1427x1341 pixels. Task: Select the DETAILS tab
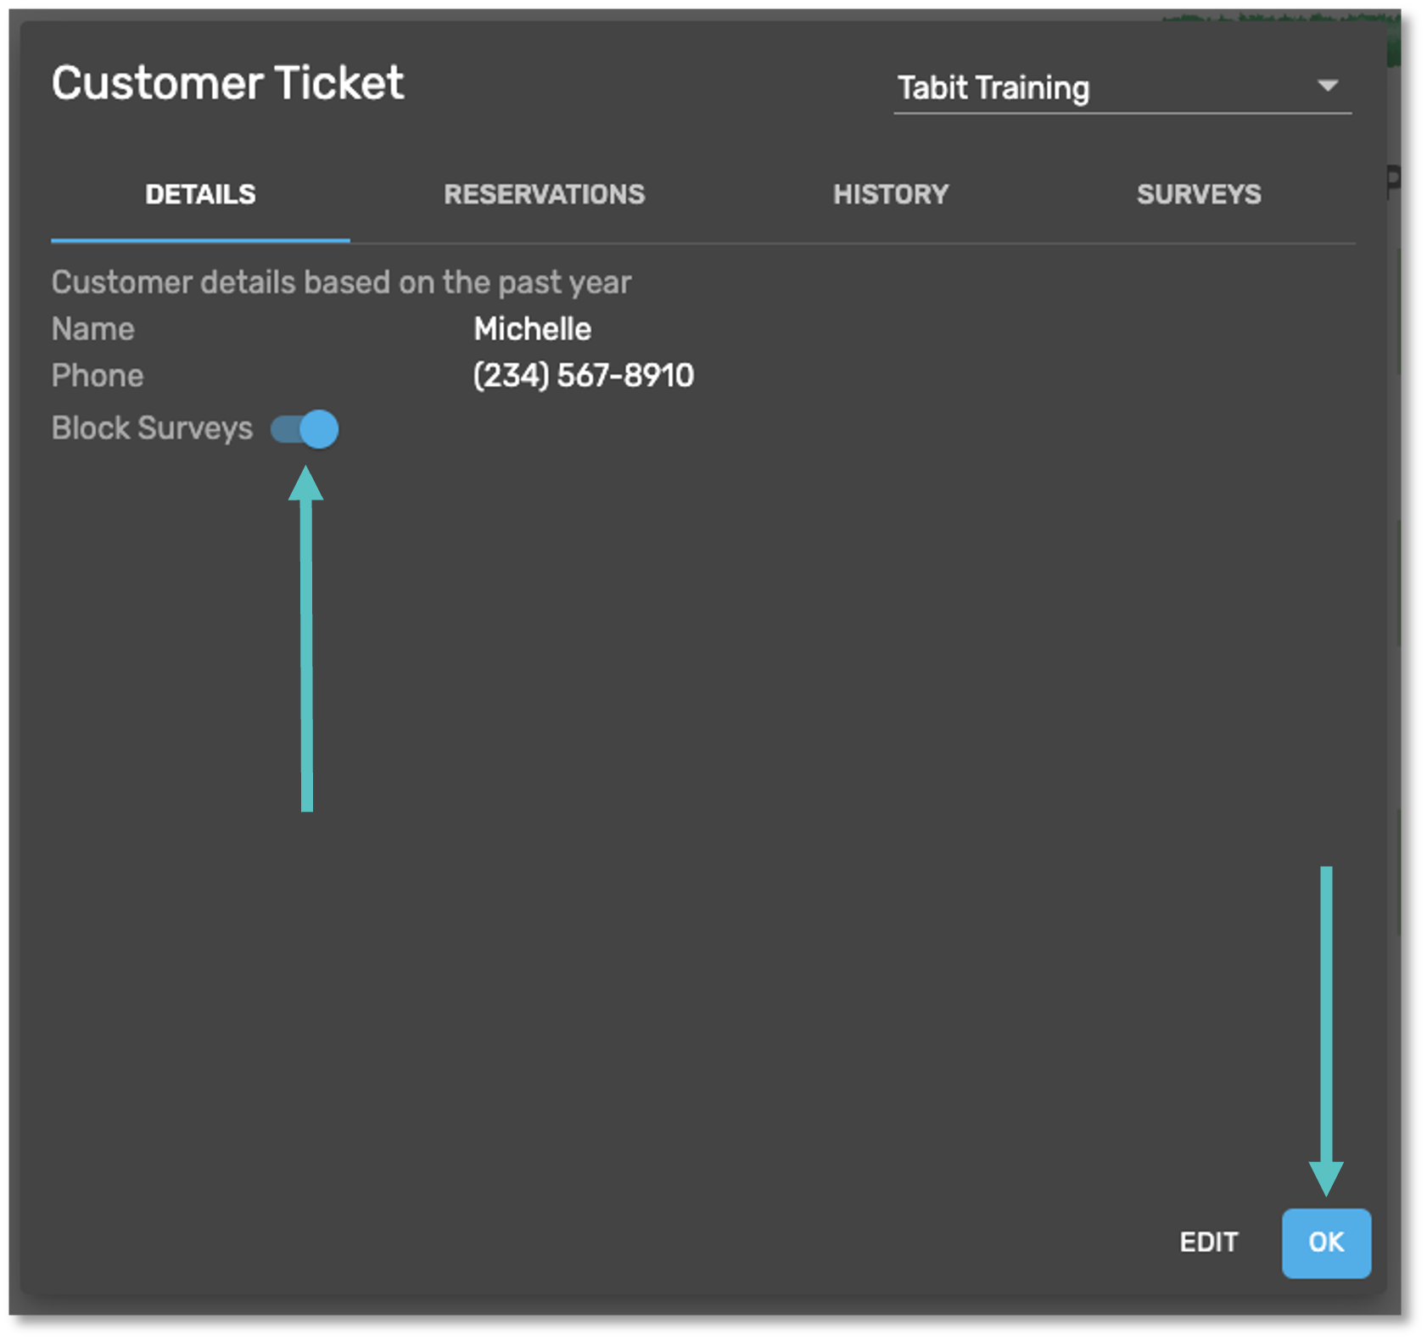[200, 194]
